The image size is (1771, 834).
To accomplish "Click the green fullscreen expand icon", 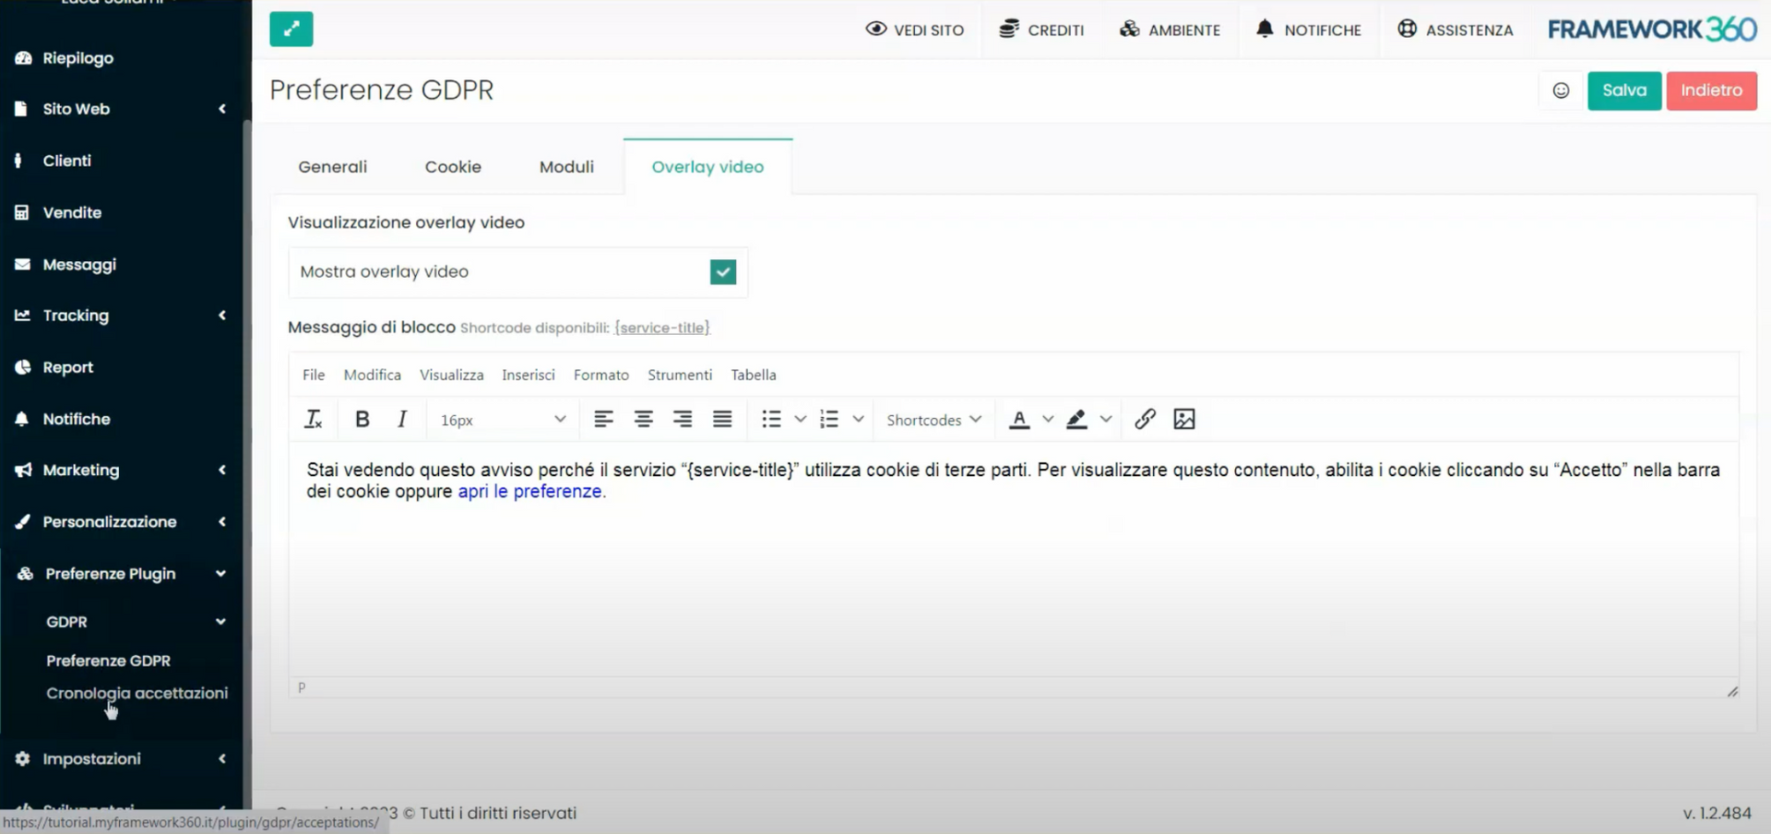I will [x=291, y=30].
